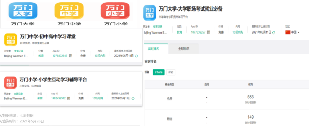
Task: Click the 583 free ranking number
Action: (x=250, y=97)
